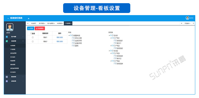
Task: Collapse the 车间2 tree node arrow
Action: pyautogui.click(x=109, y=51)
